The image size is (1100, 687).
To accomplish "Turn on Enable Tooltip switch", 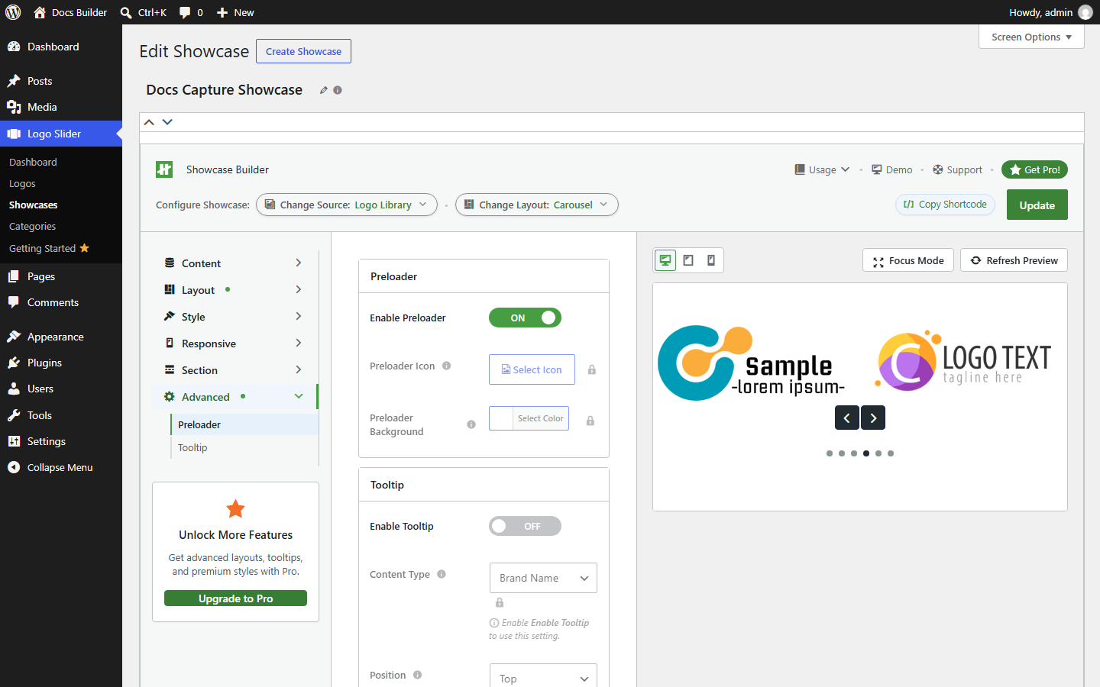I will coord(525,526).
